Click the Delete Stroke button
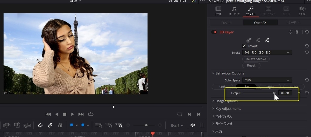311x137 pixels. (x=256, y=59)
